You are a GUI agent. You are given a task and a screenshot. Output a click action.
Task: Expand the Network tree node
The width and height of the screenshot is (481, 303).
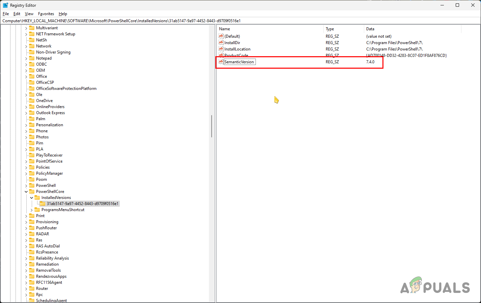tap(26, 46)
